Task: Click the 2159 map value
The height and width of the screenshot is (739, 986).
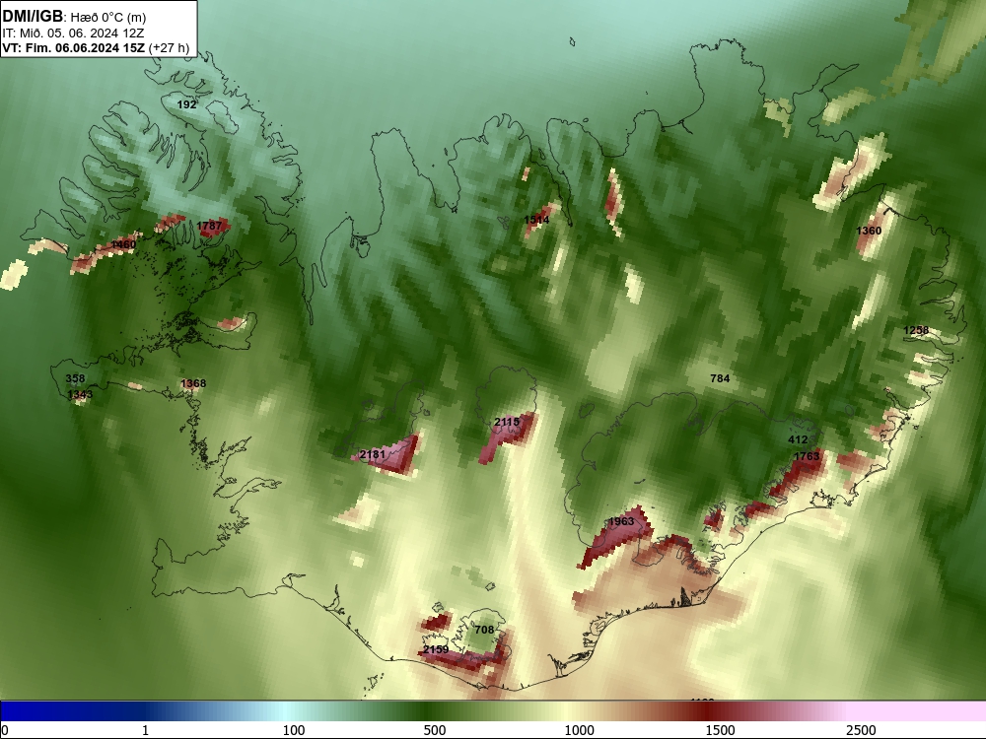Action: 435,649
